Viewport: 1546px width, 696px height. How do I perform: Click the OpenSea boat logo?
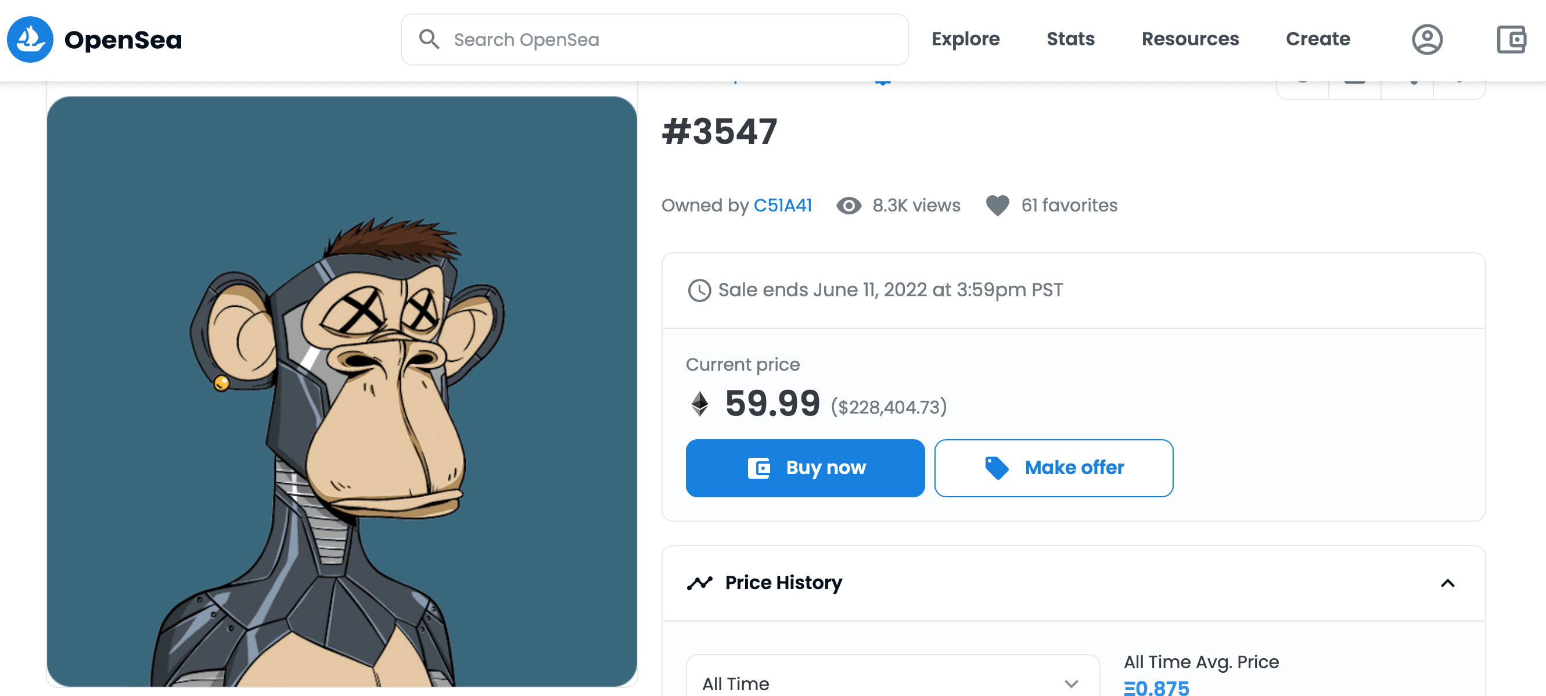tap(30, 40)
